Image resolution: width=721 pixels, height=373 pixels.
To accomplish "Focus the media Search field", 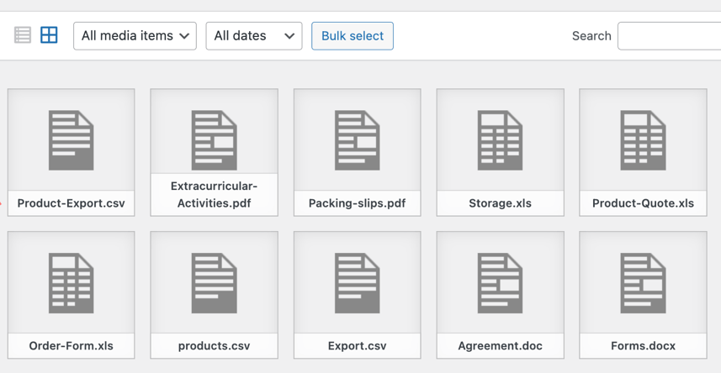I will point(669,36).
